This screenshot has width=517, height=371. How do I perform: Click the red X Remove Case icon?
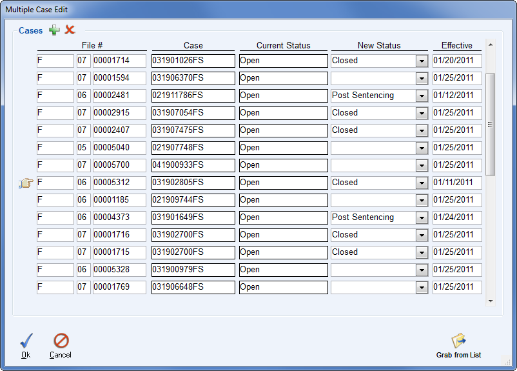coord(70,30)
